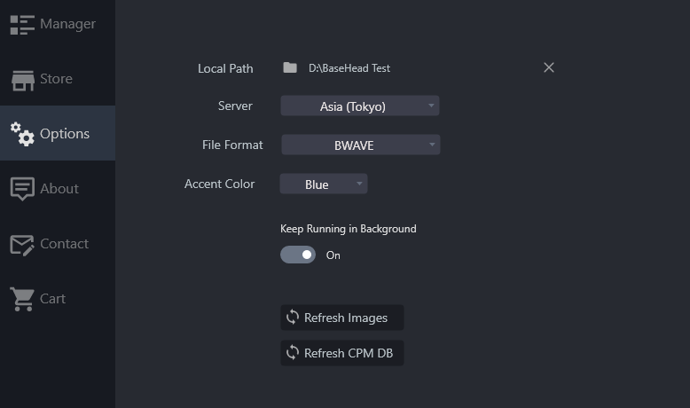Expand the File Format dropdown set to BWAVE
This screenshot has height=408, width=690.
pyautogui.click(x=360, y=145)
